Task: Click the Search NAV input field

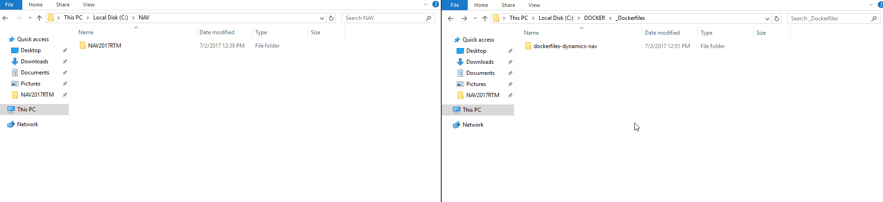Action: 383,18
